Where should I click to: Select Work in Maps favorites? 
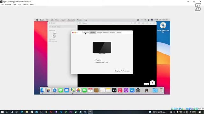click(55, 36)
